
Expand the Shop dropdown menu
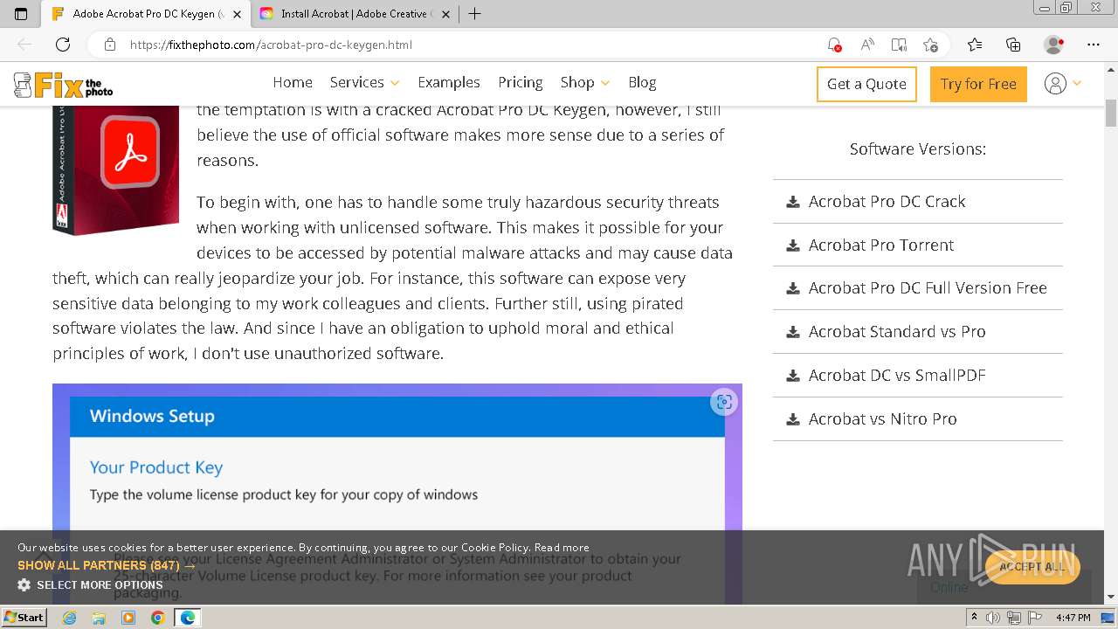click(585, 82)
